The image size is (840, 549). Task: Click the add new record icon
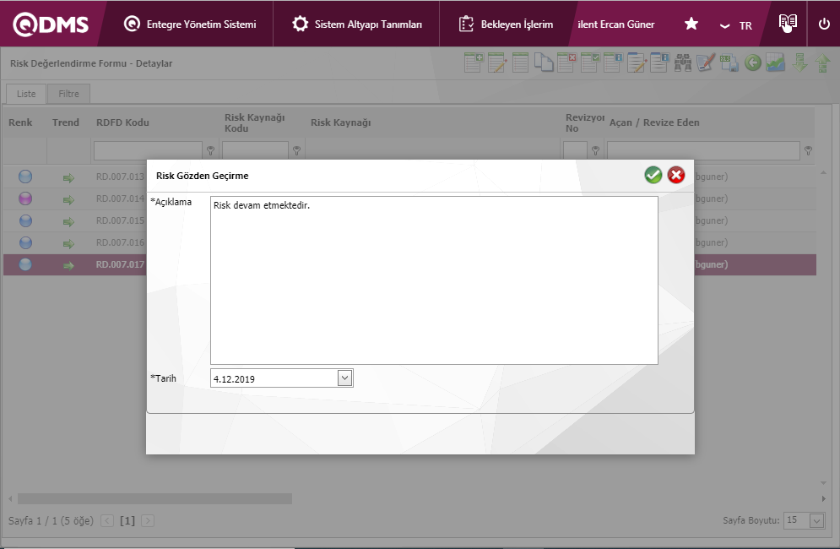click(x=474, y=63)
